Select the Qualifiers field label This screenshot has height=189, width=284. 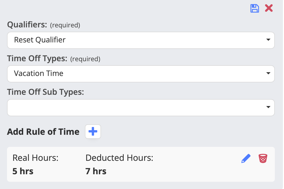(x=27, y=24)
